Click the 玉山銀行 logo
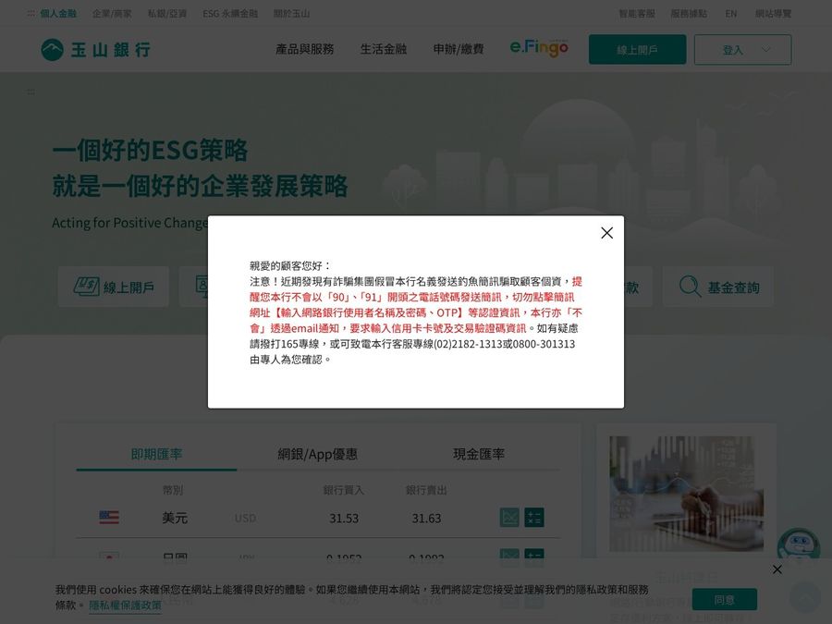This screenshot has width=832, height=624. (x=96, y=50)
